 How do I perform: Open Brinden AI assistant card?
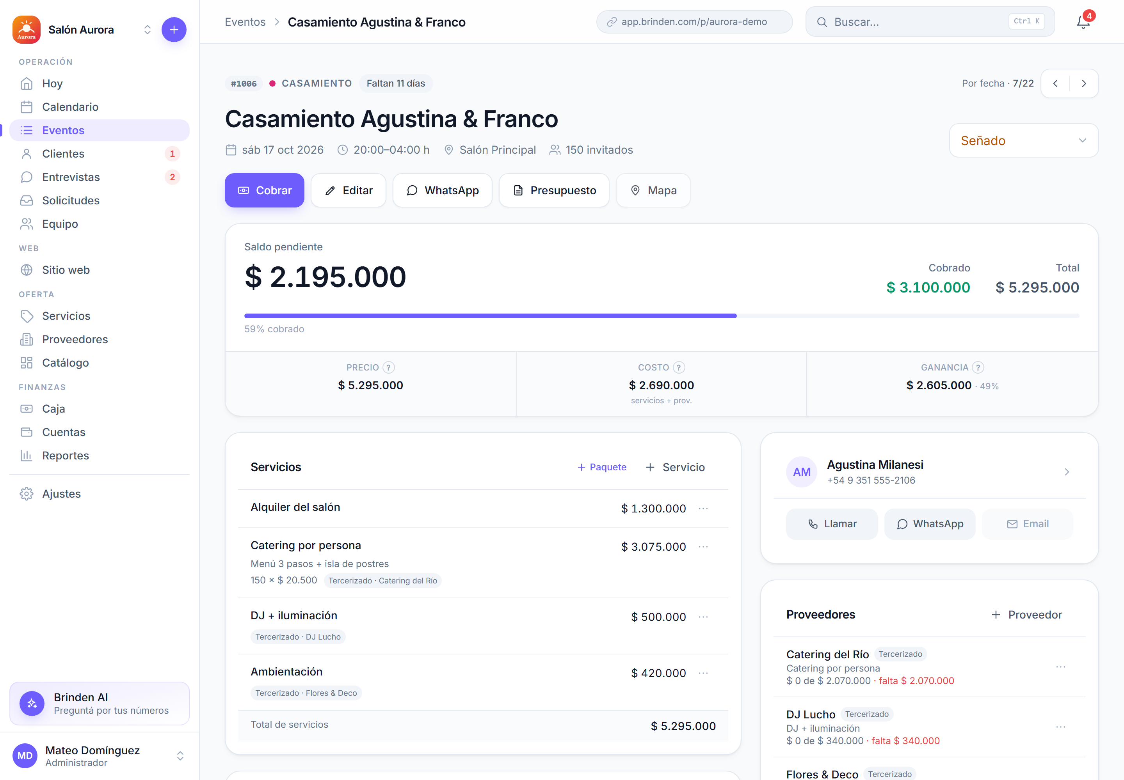(99, 704)
